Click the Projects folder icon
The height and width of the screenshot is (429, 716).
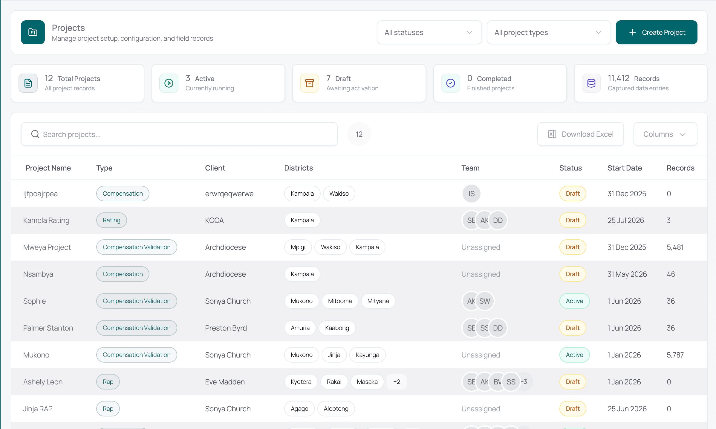point(33,32)
